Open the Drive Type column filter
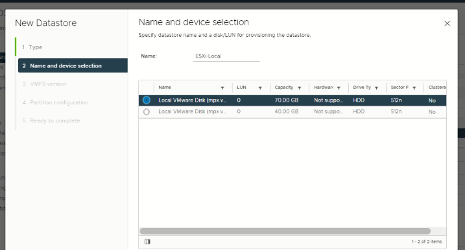The image size is (465, 250). [x=376, y=88]
